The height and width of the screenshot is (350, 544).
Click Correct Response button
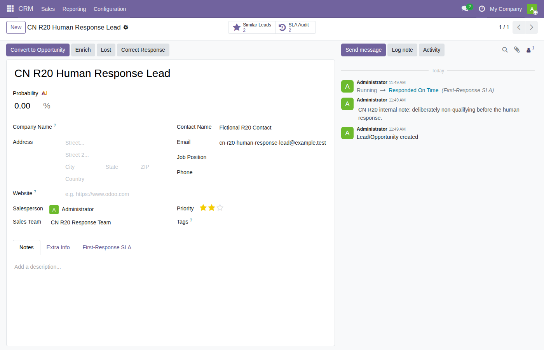point(143,50)
